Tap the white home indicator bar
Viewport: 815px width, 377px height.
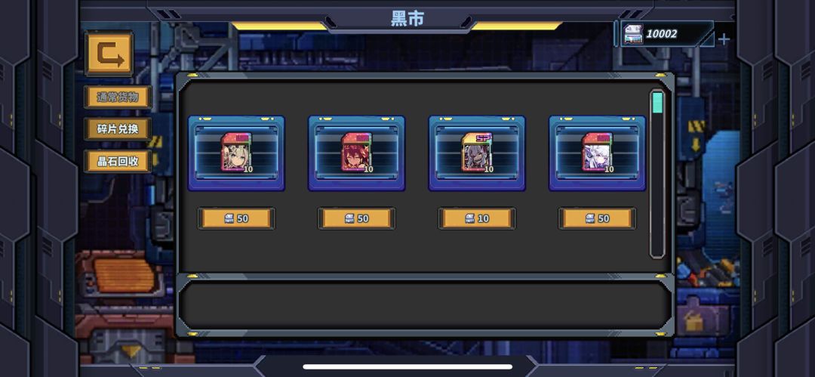(x=407, y=366)
